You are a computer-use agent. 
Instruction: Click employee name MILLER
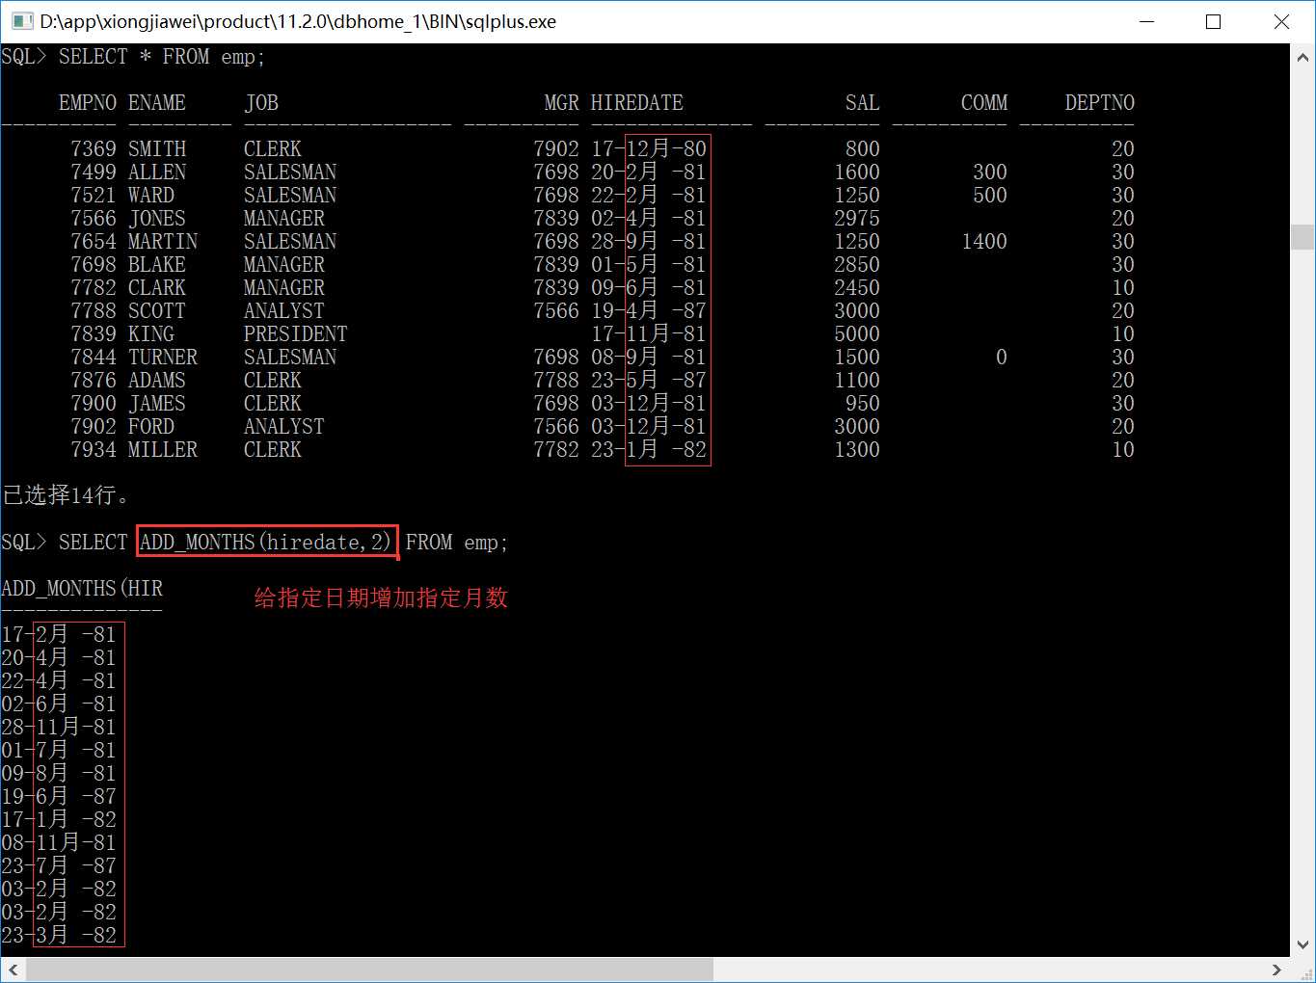(163, 449)
